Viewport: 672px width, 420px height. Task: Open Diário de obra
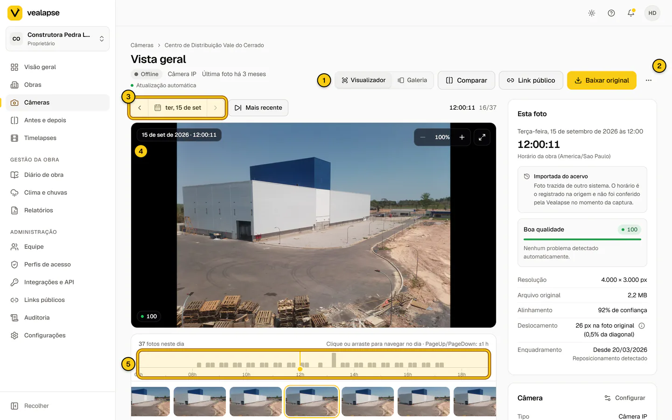tap(57, 175)
